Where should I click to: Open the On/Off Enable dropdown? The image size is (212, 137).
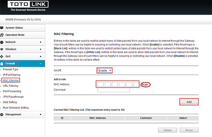pos(105,71)
